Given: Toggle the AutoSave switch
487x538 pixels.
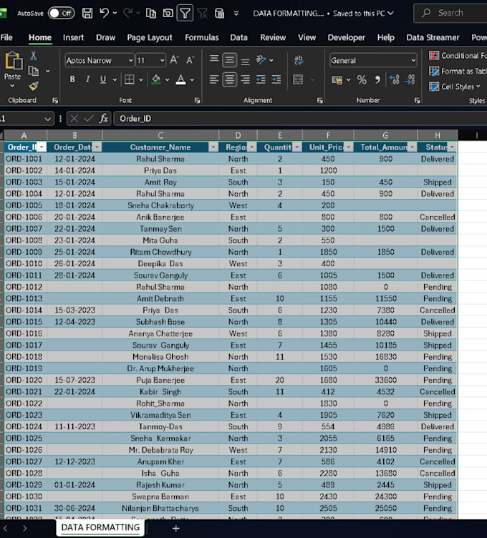Looking at the screenshot, I should pos(61,14).
